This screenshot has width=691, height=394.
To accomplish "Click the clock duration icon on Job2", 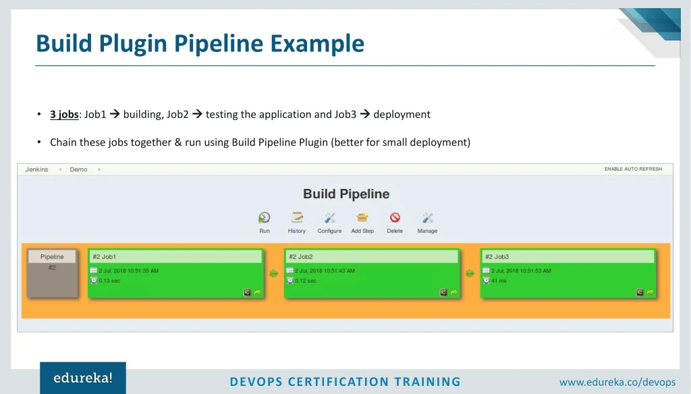I will [290, 281].
